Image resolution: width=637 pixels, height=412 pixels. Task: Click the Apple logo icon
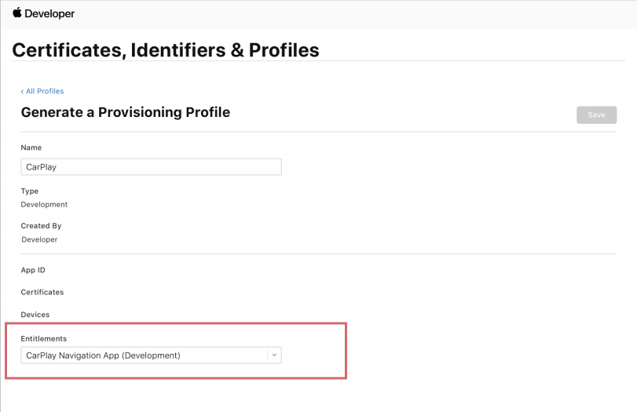click(16, 13)
